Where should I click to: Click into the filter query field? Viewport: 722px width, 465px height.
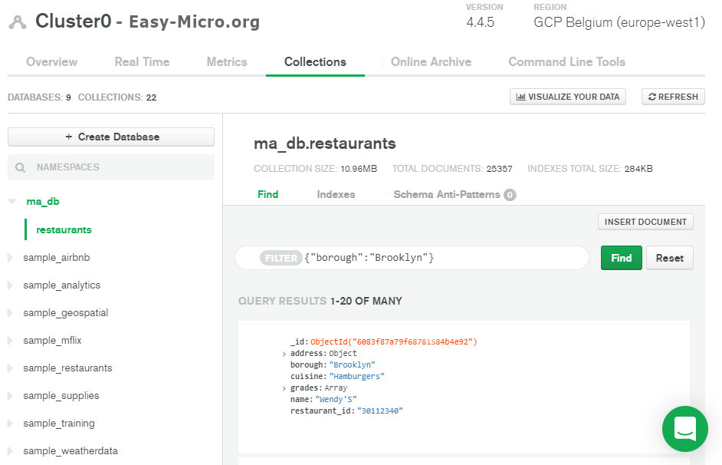445,258
